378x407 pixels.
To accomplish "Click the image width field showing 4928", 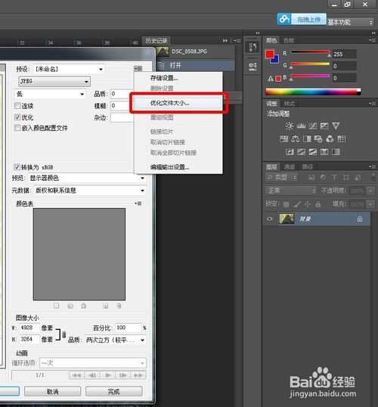I will tap(29, 328).
